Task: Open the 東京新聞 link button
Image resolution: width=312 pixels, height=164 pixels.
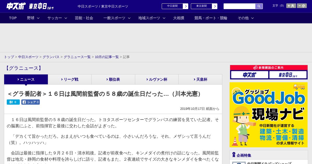Action: click(201, 6)
